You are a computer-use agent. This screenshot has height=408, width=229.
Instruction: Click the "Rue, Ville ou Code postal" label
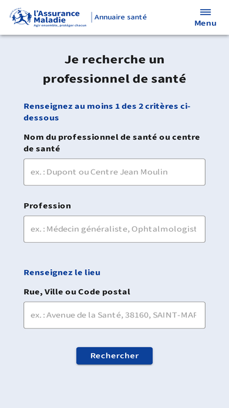pyautogui.click(x=77, y=292)
